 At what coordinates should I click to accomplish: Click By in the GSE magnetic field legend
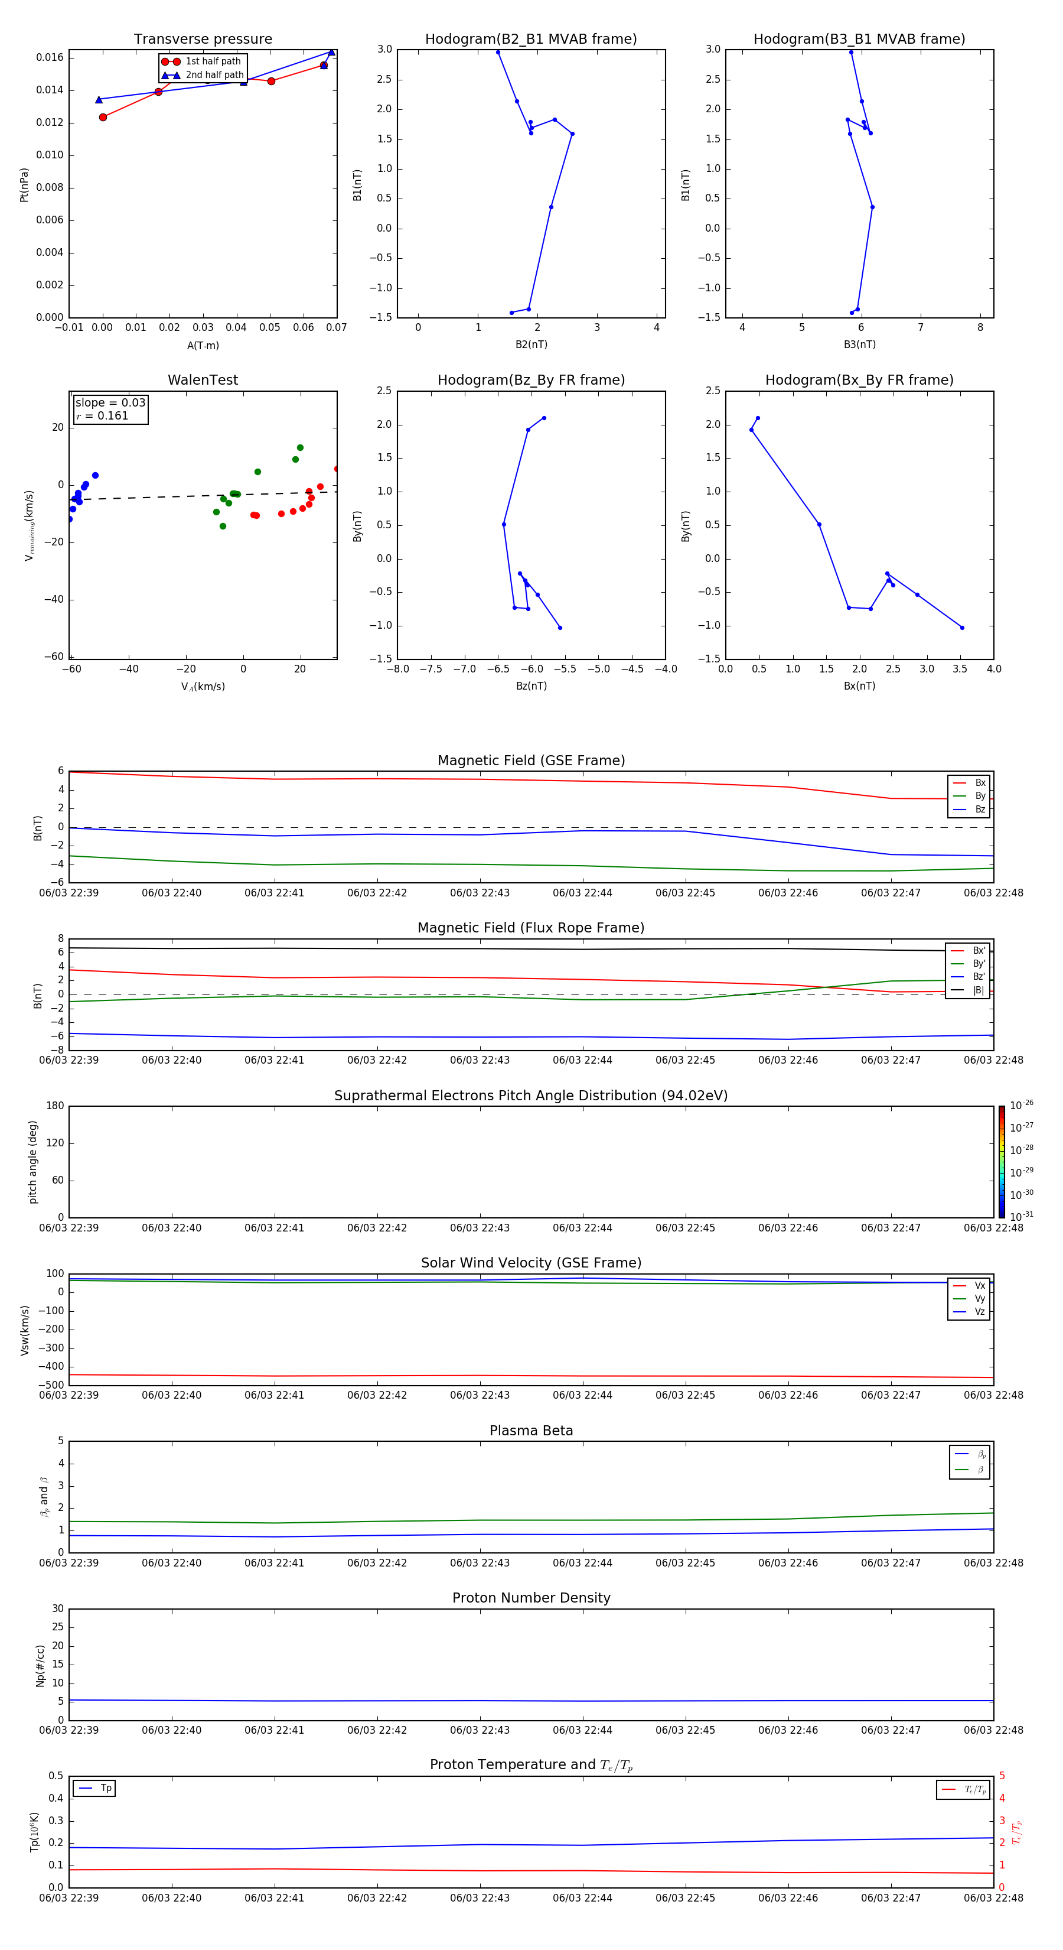[969, 795]
